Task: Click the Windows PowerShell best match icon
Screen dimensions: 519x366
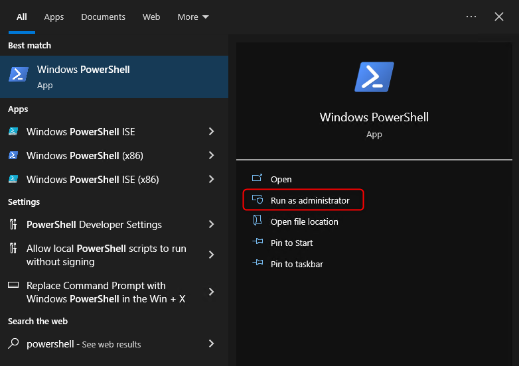Action: (19, 74)
